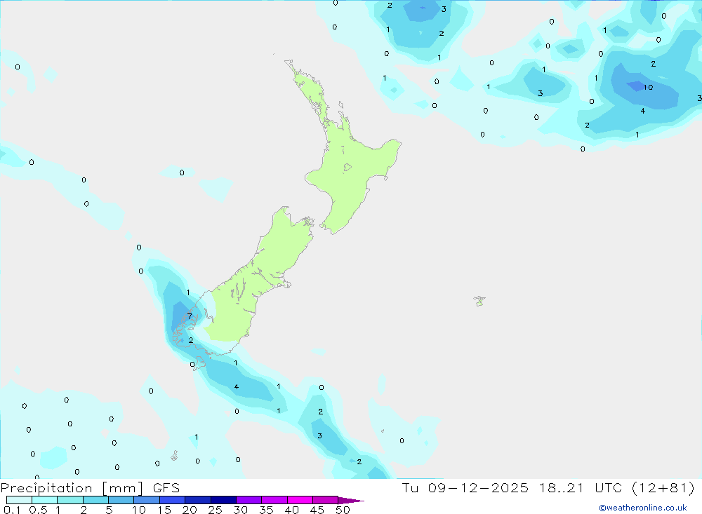Open the weatheronline.co.uk copyright link

tap(643, 508)
